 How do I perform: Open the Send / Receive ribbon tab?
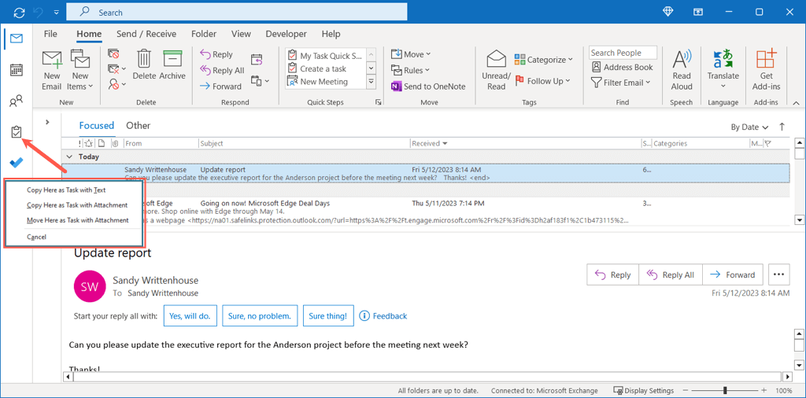point(148,34)
